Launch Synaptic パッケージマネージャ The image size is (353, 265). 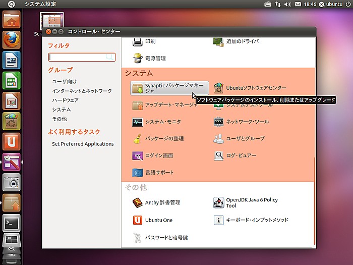pyautogui.click(x=169, y=88)
